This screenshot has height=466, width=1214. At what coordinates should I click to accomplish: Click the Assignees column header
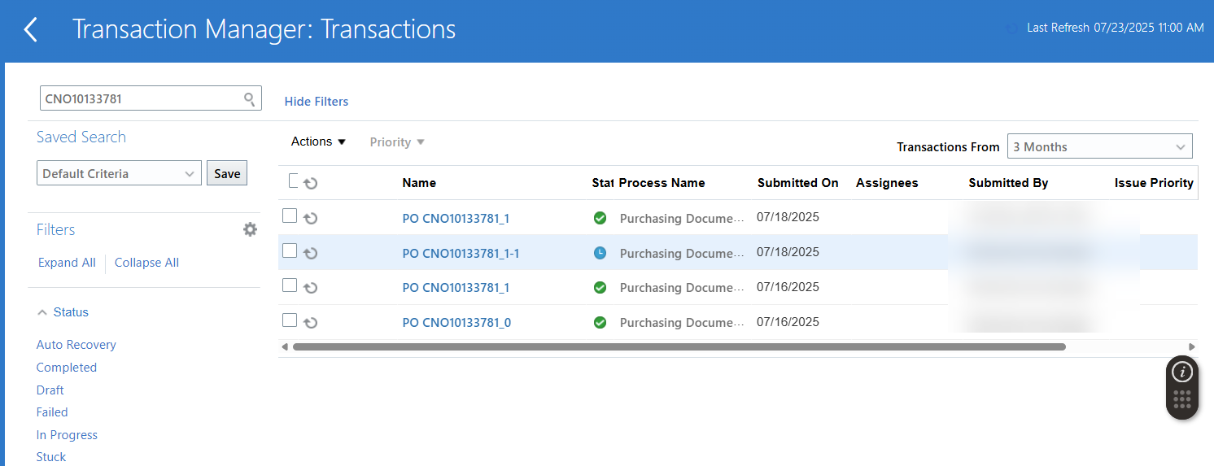887,183
